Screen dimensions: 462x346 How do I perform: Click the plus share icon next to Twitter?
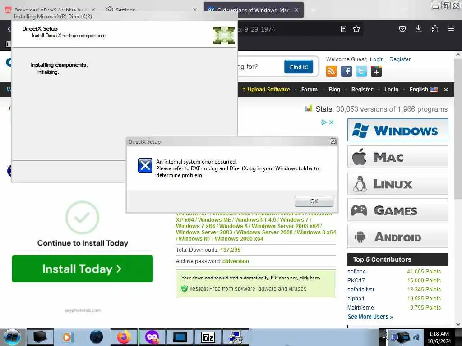(376, 71)
